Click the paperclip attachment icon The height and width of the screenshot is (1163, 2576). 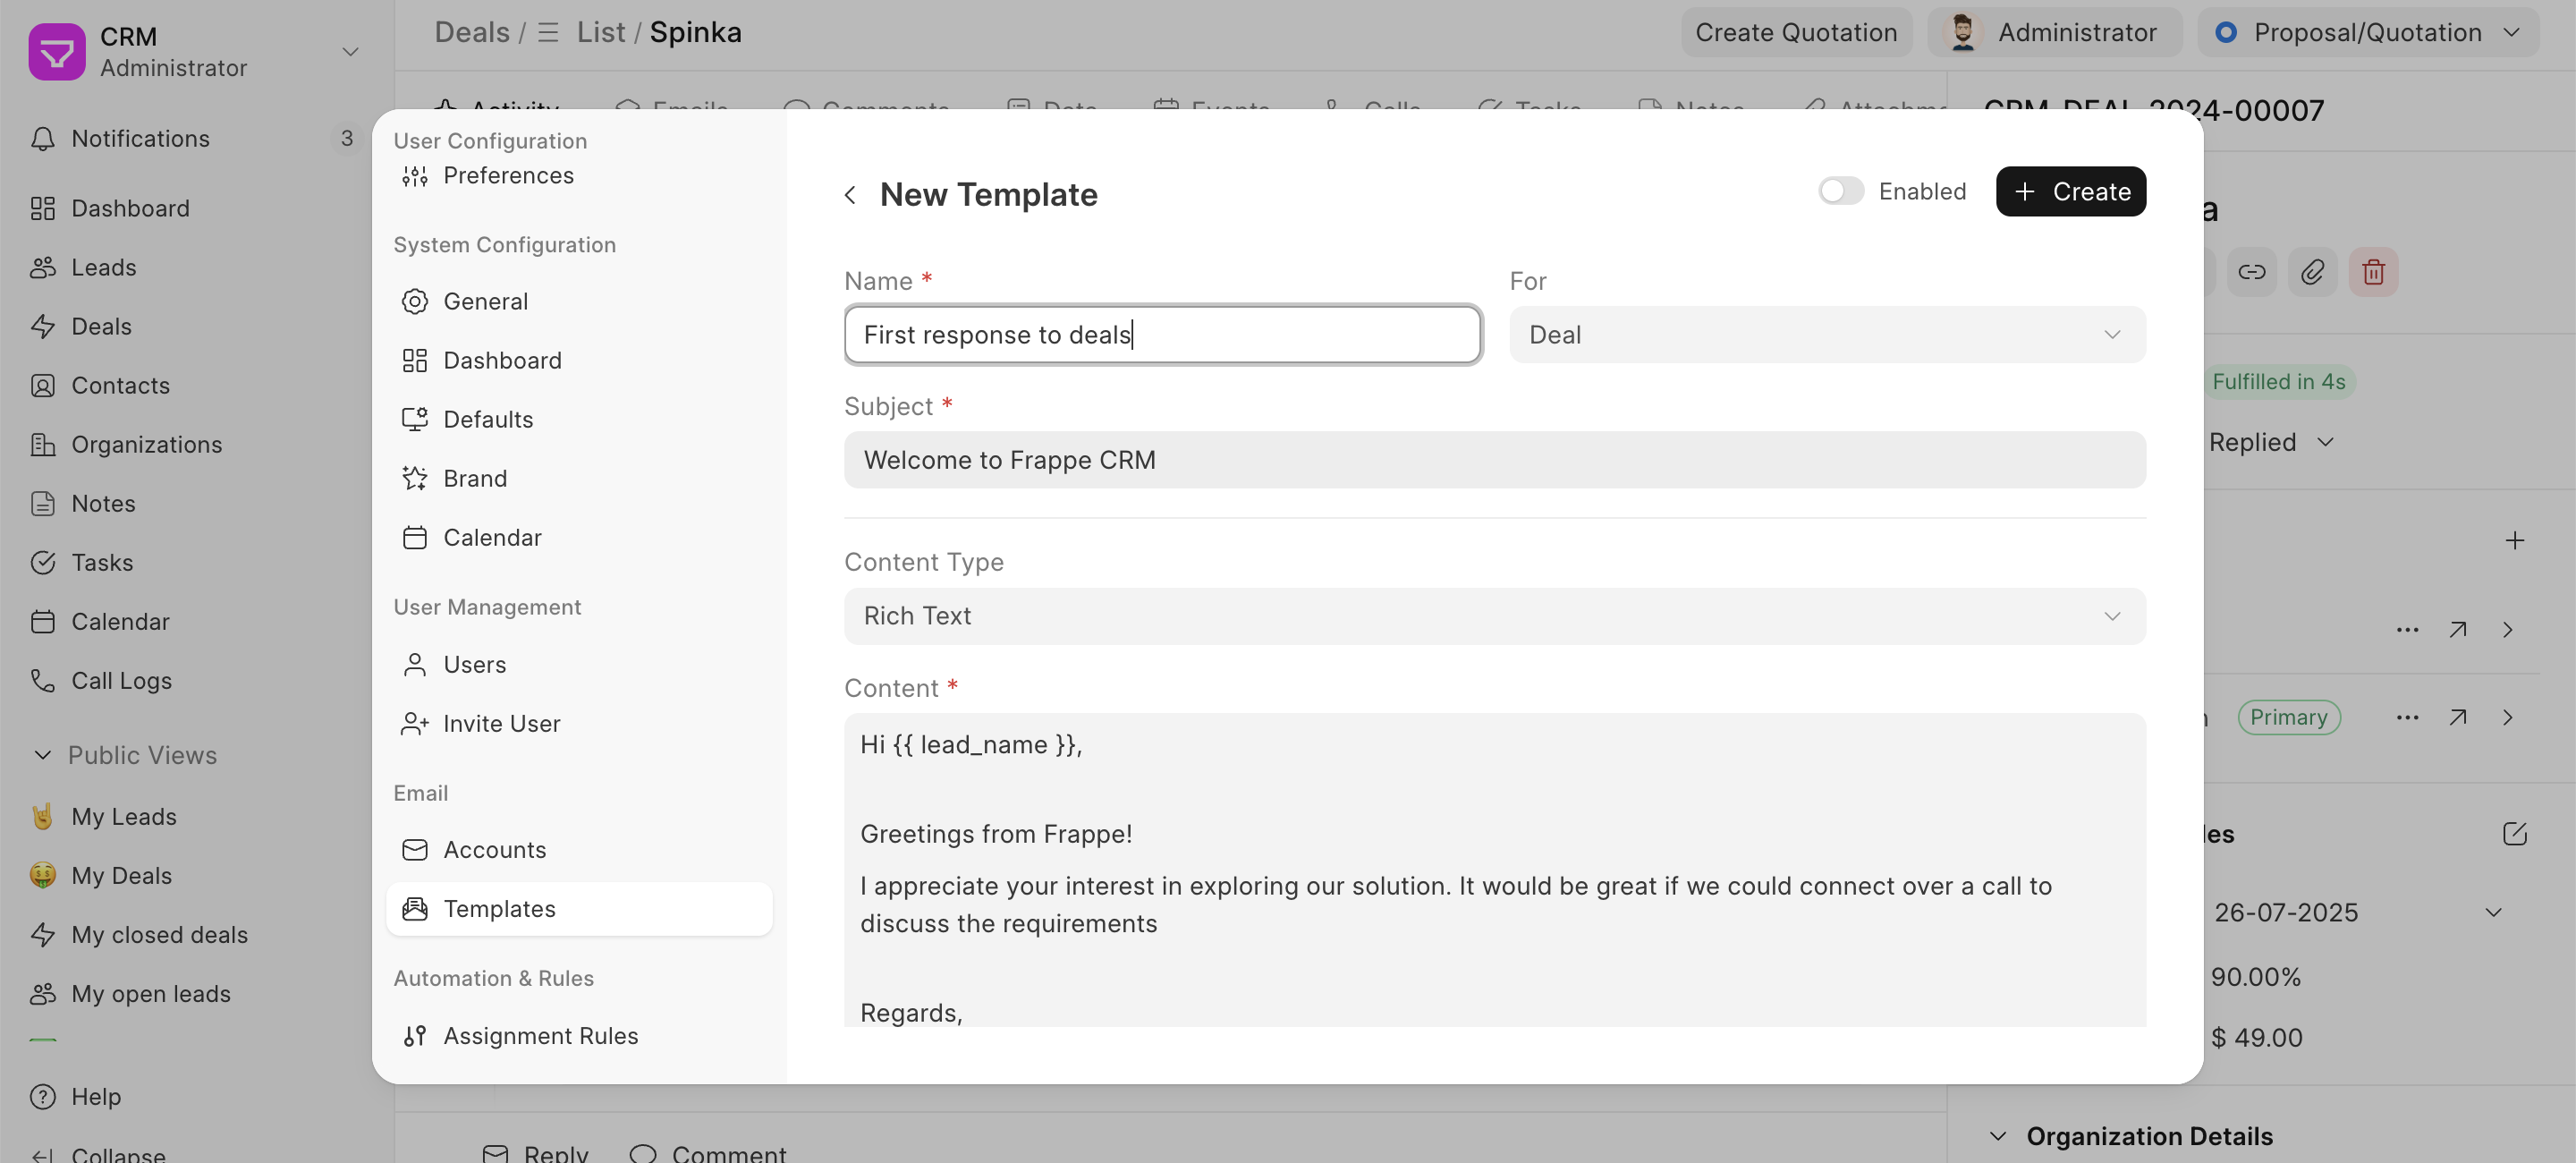2312,272
